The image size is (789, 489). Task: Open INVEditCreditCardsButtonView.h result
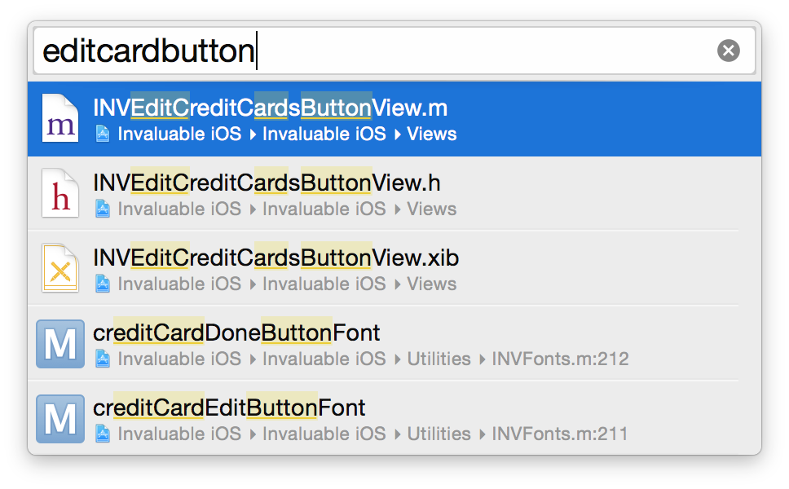267,183
